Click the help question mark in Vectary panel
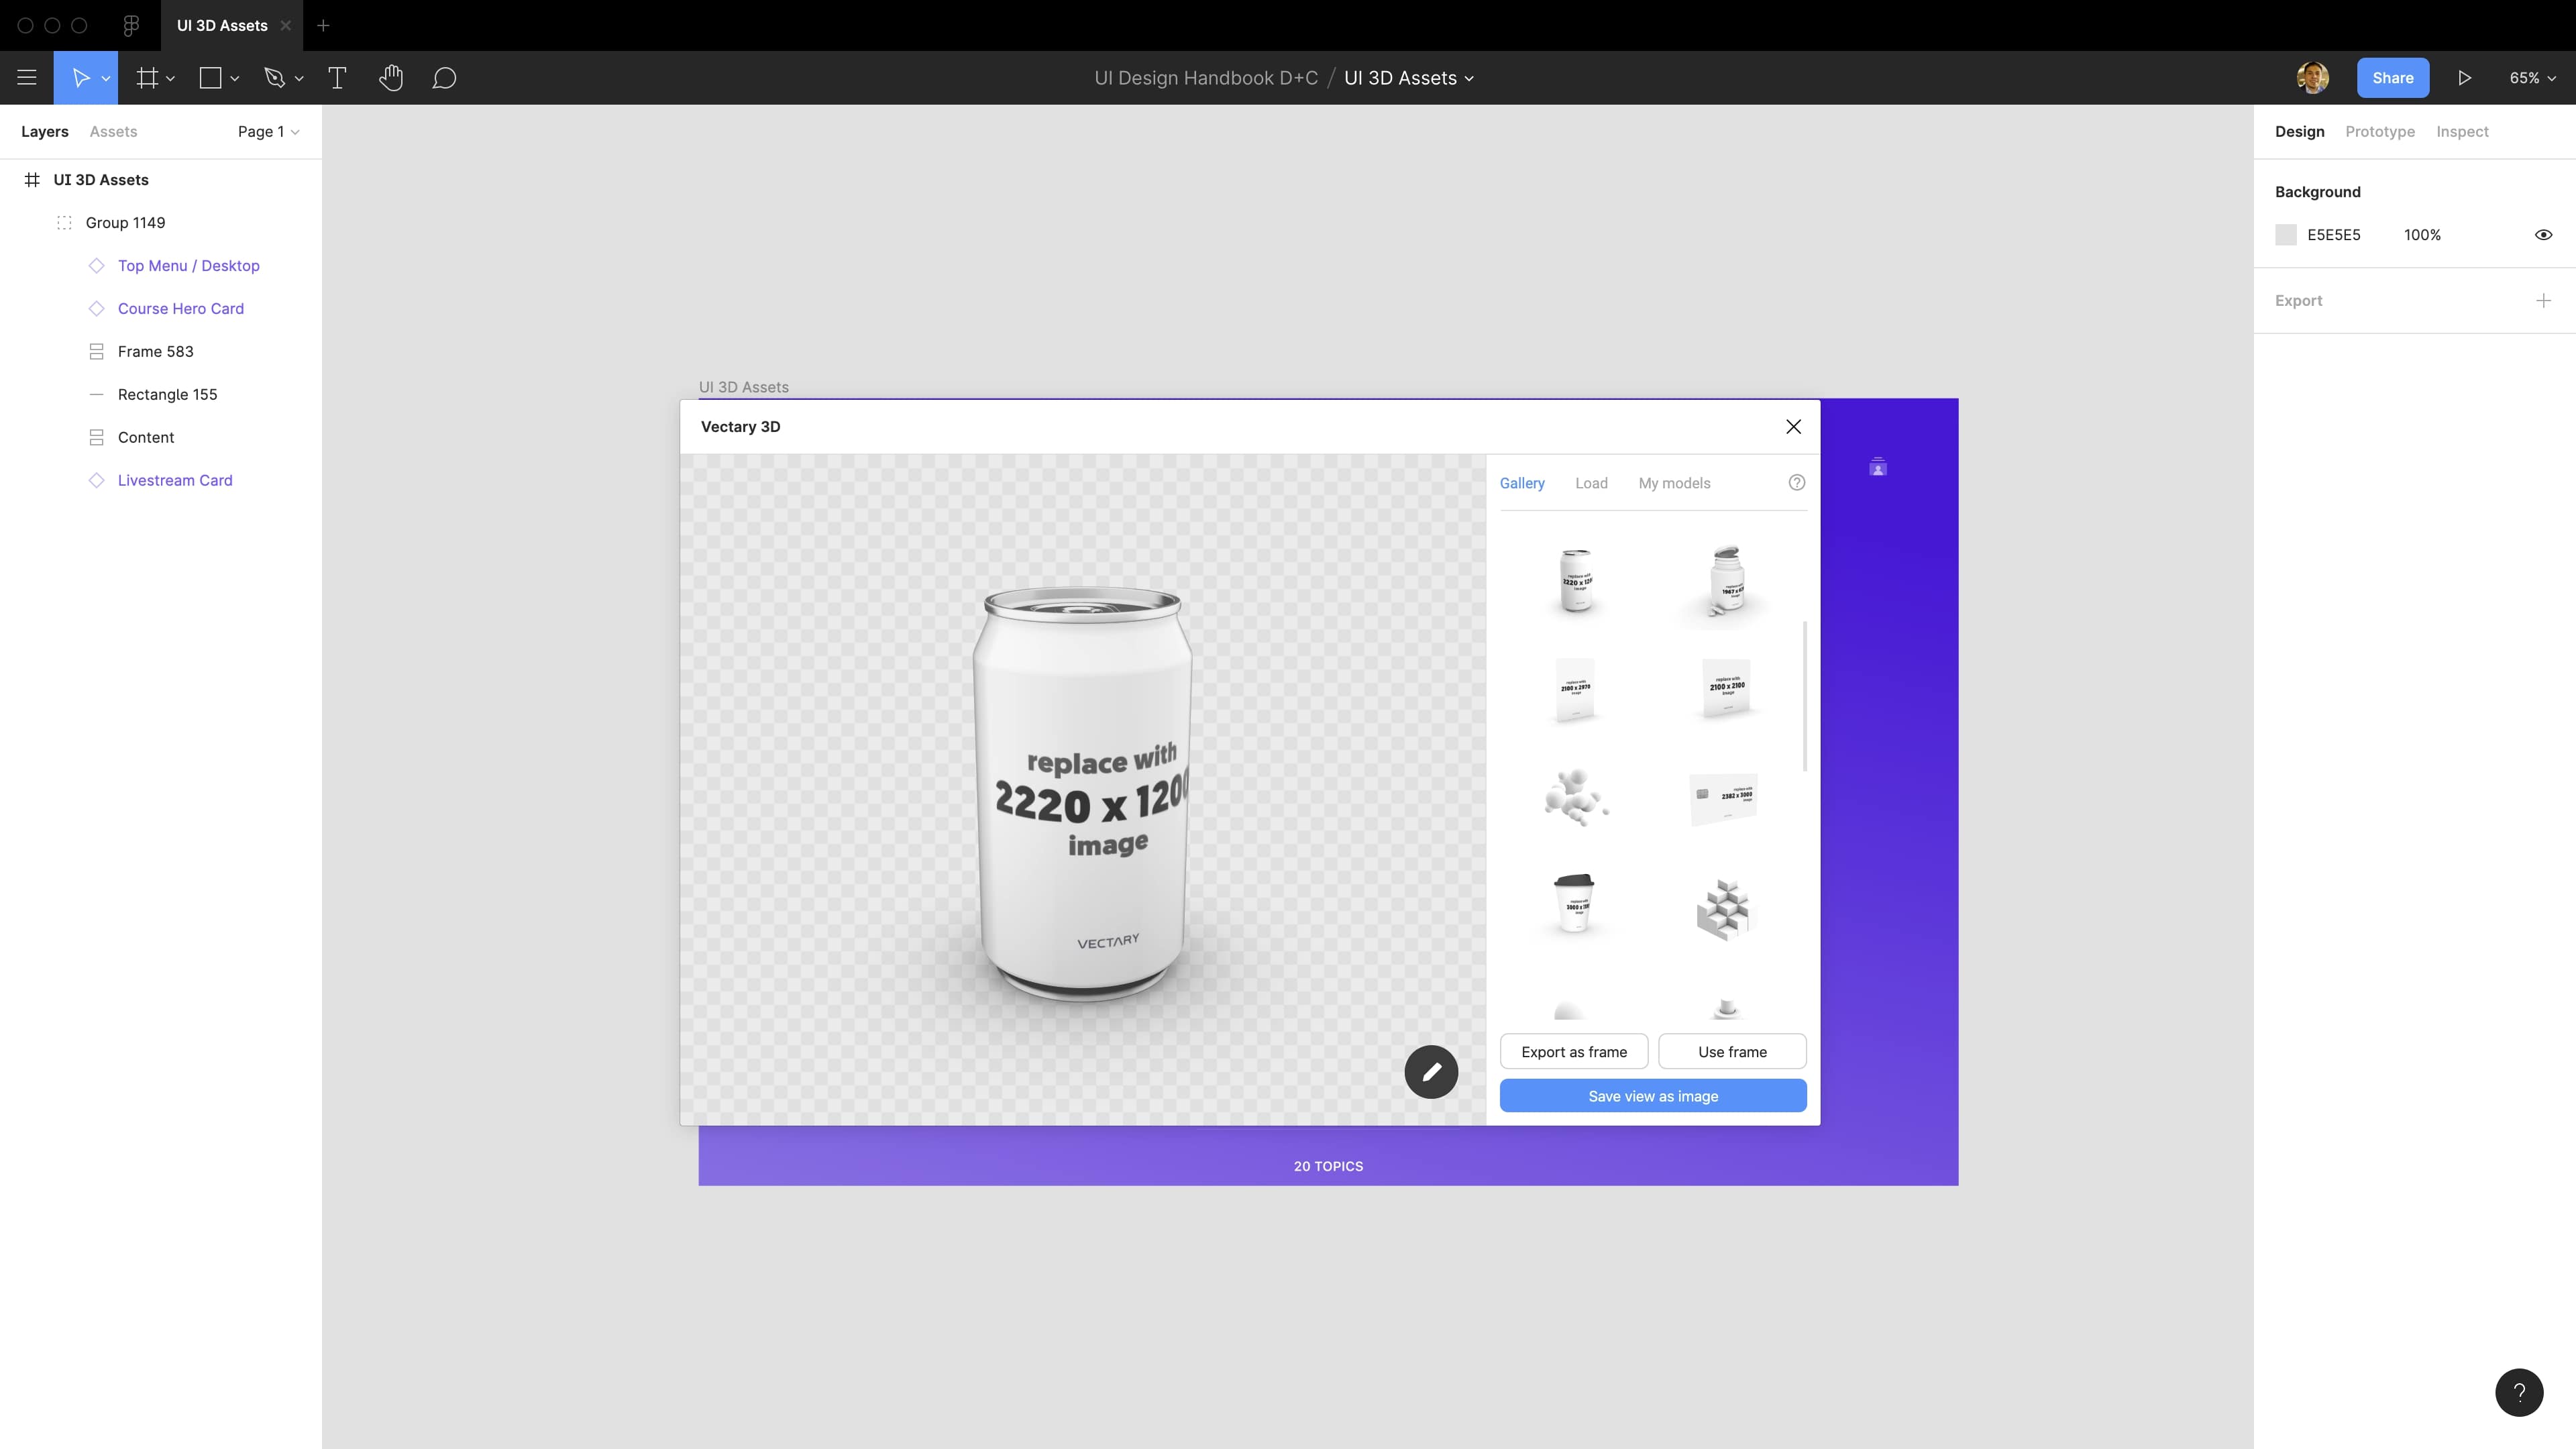Screen dimensions: 2576x1449 tap(1796, 482)
